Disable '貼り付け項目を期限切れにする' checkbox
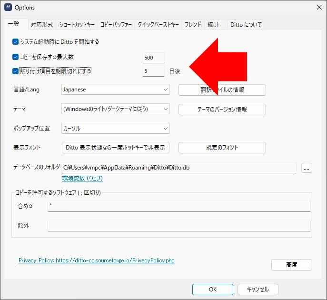This screenshot has width=327, height=300. click(x=15, y=71)
